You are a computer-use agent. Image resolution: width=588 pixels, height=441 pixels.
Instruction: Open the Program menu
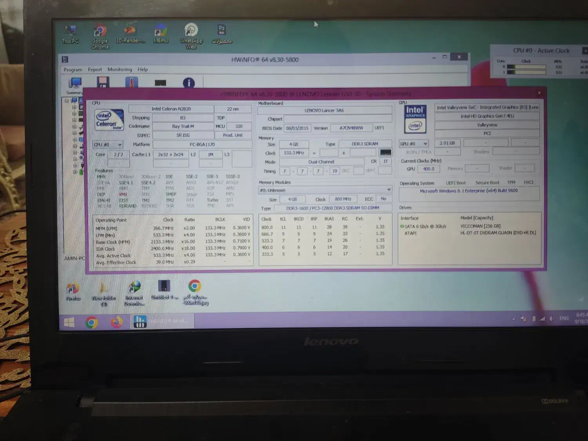(73, 70)
